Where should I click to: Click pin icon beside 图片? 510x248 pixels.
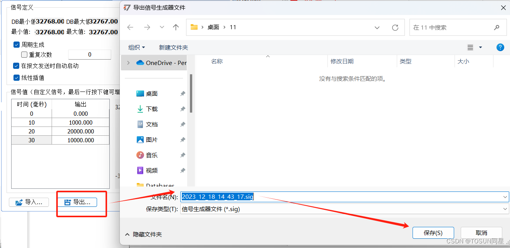coord(183,140)
